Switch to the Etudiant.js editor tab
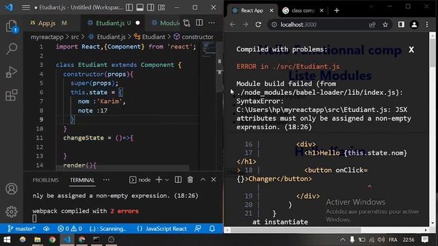Image resolution: width=438 pixels, height=246 pixels. pos(113,23)
